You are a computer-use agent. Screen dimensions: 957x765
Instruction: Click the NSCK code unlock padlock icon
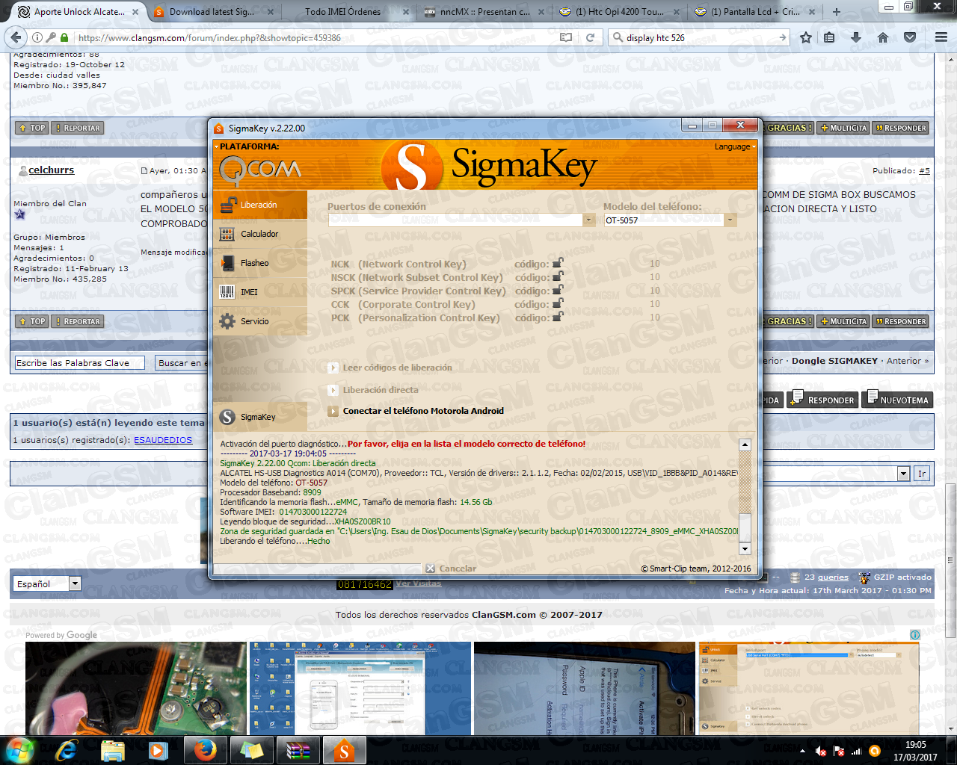pyautogui.click(x=558, y=276)
